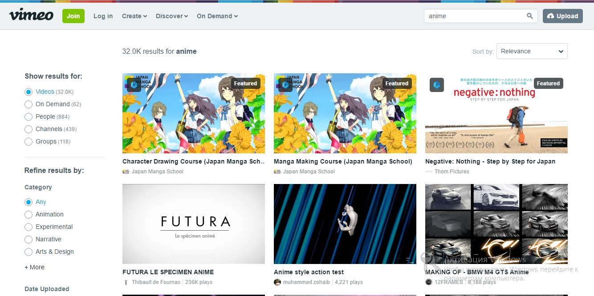Open Japan Manga School link under Manga Making Course
Screen dimensions: 594x296
point(309,172)
